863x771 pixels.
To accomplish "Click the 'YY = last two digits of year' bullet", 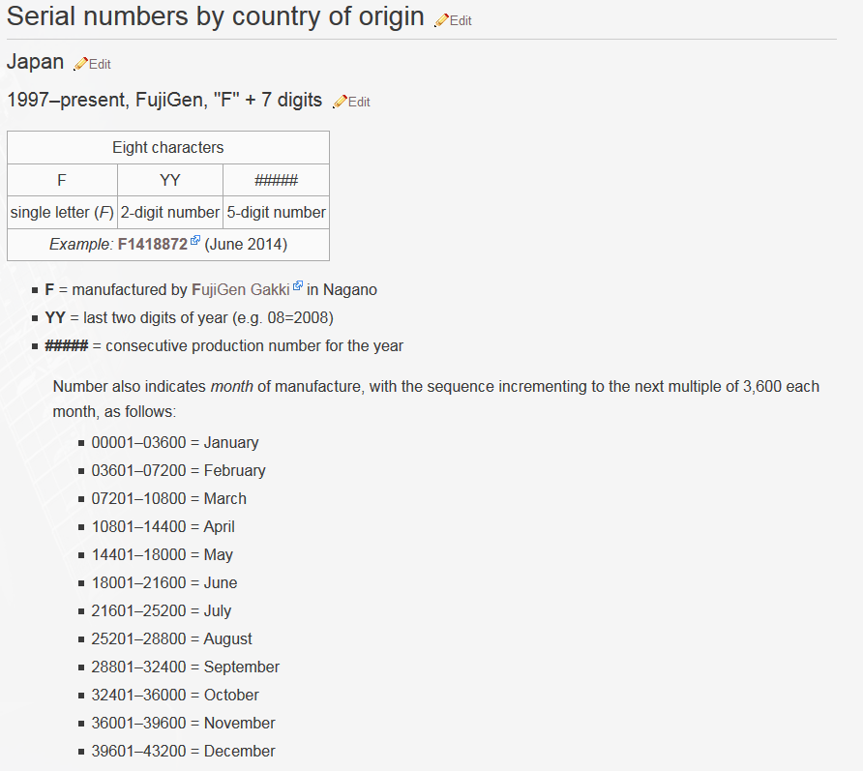I will pyautogui.click(x=190, y=317).
